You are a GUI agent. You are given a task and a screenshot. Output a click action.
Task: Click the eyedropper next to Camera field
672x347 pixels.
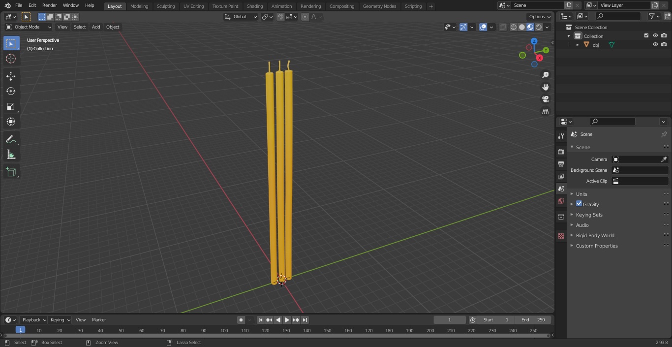(x=664, y=159)
